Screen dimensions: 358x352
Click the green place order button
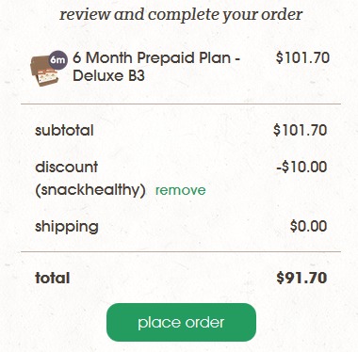[x=181, y=322]
